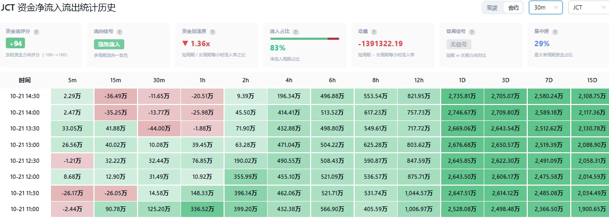Click the -36.49万 cell
This screenshot has height=218, width=609.
point(115,96)
